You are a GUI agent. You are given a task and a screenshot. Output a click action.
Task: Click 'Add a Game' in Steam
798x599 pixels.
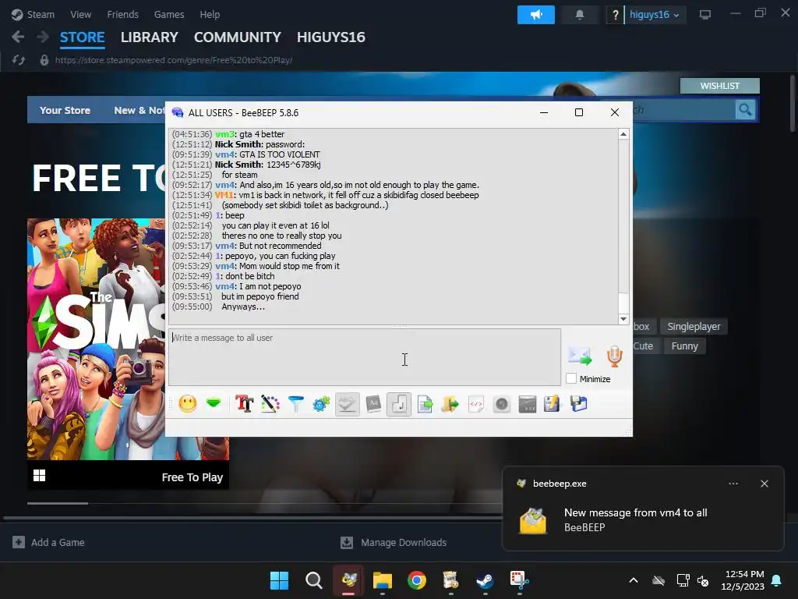click(x=49, y=543)
